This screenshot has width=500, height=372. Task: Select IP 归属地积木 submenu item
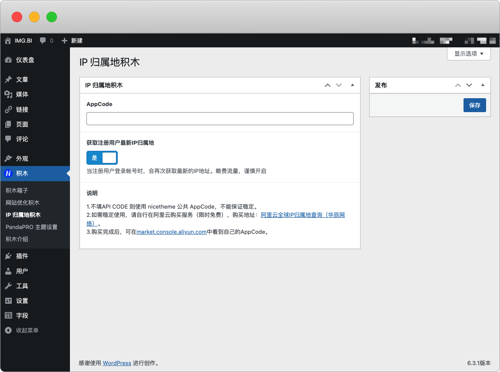click(x=23, y=215)
